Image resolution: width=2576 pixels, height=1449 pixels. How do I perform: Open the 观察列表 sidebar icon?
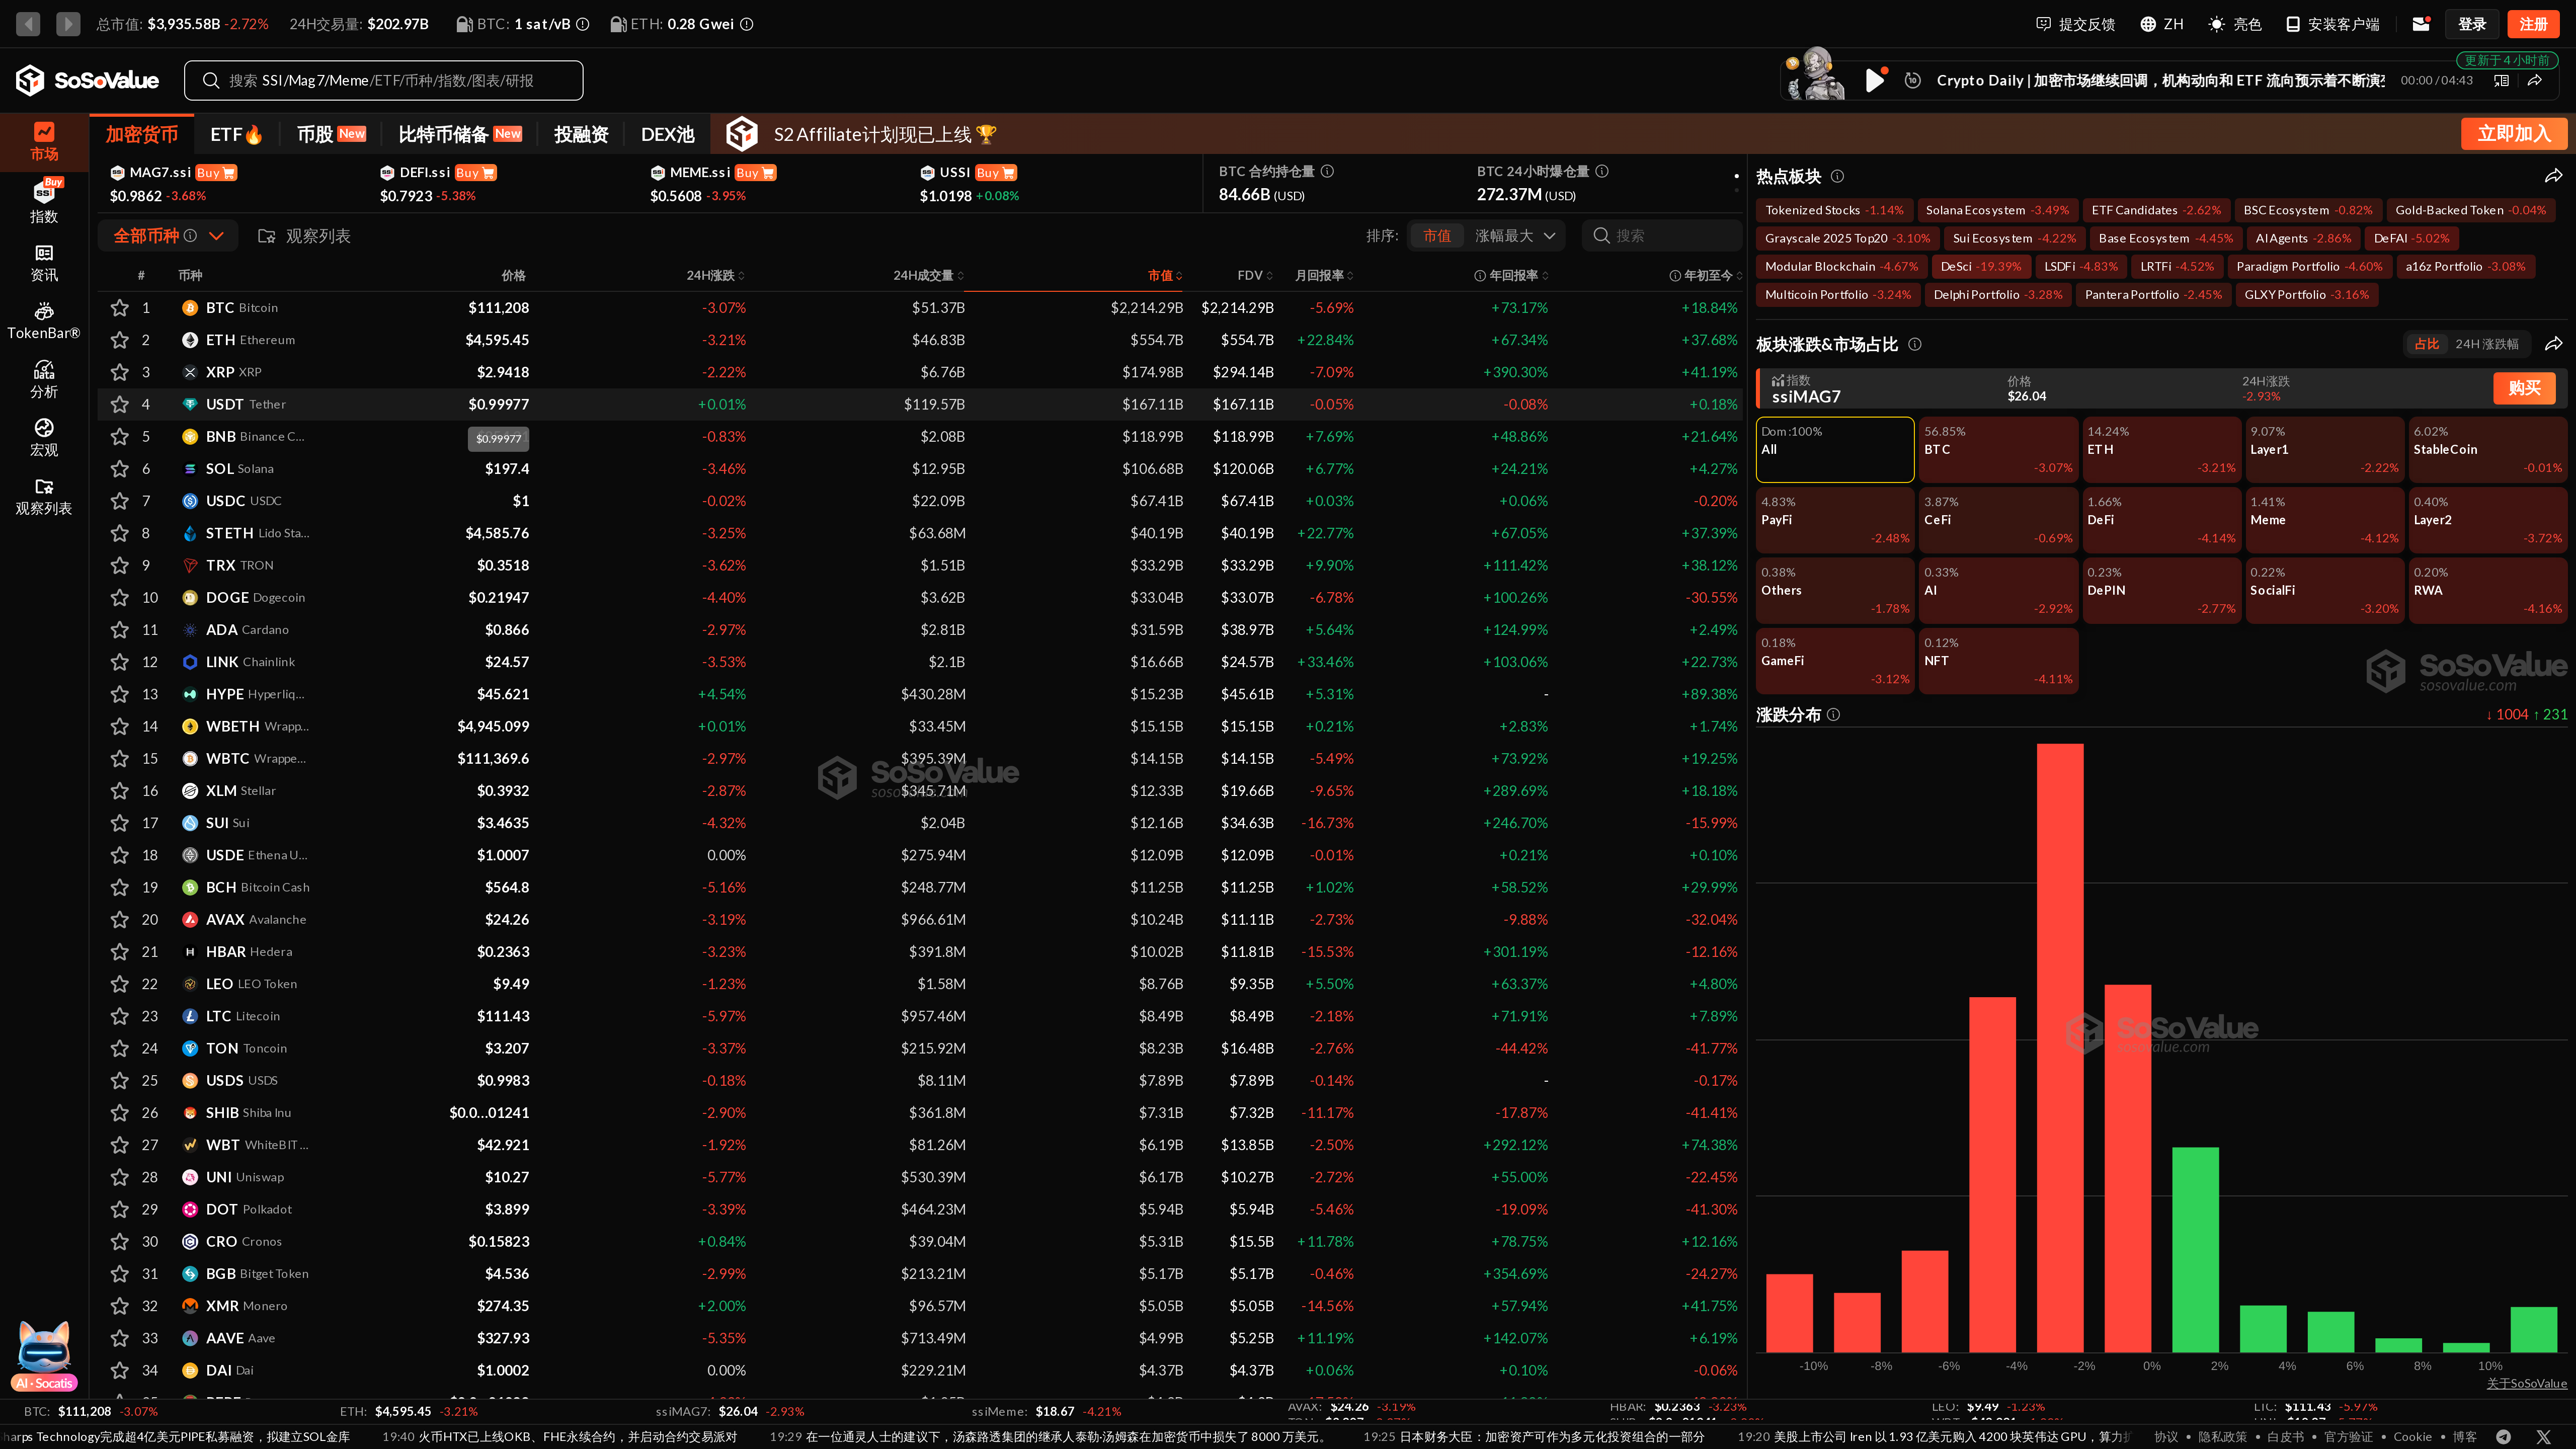click(44, 496)
